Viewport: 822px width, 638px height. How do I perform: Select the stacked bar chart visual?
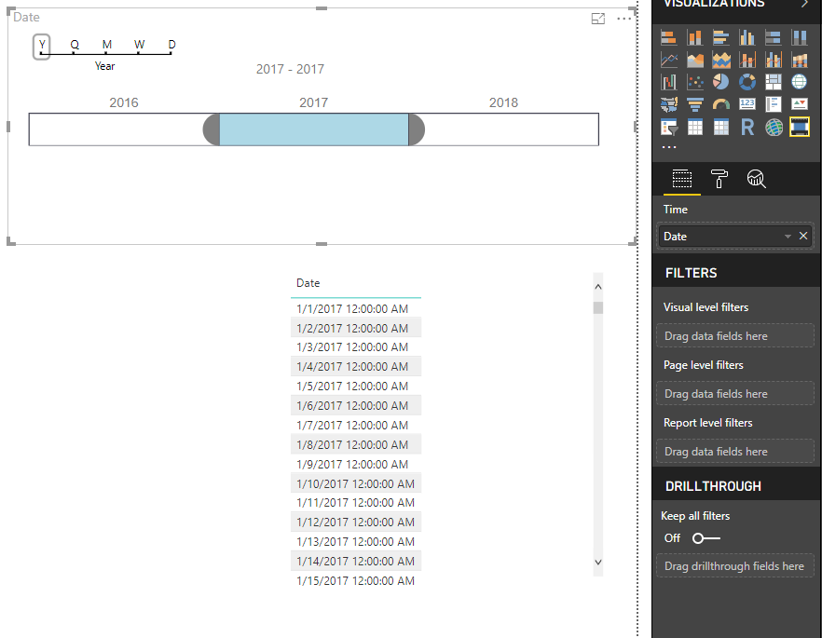coord(668,37)
